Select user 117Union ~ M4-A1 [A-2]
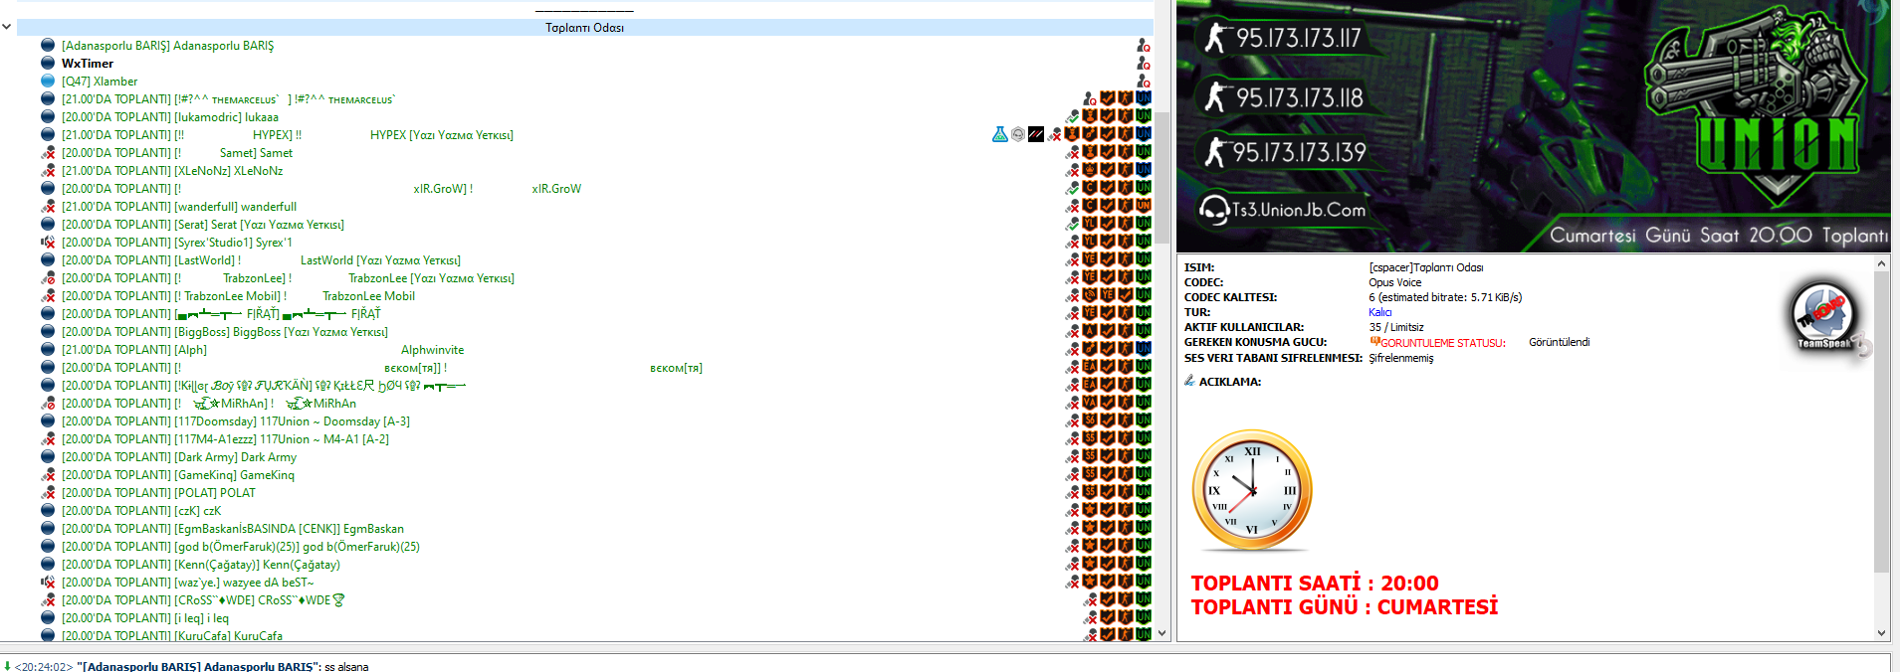Image resolution: width=1900 pixels, height=672 pixels. coord(225,439)
